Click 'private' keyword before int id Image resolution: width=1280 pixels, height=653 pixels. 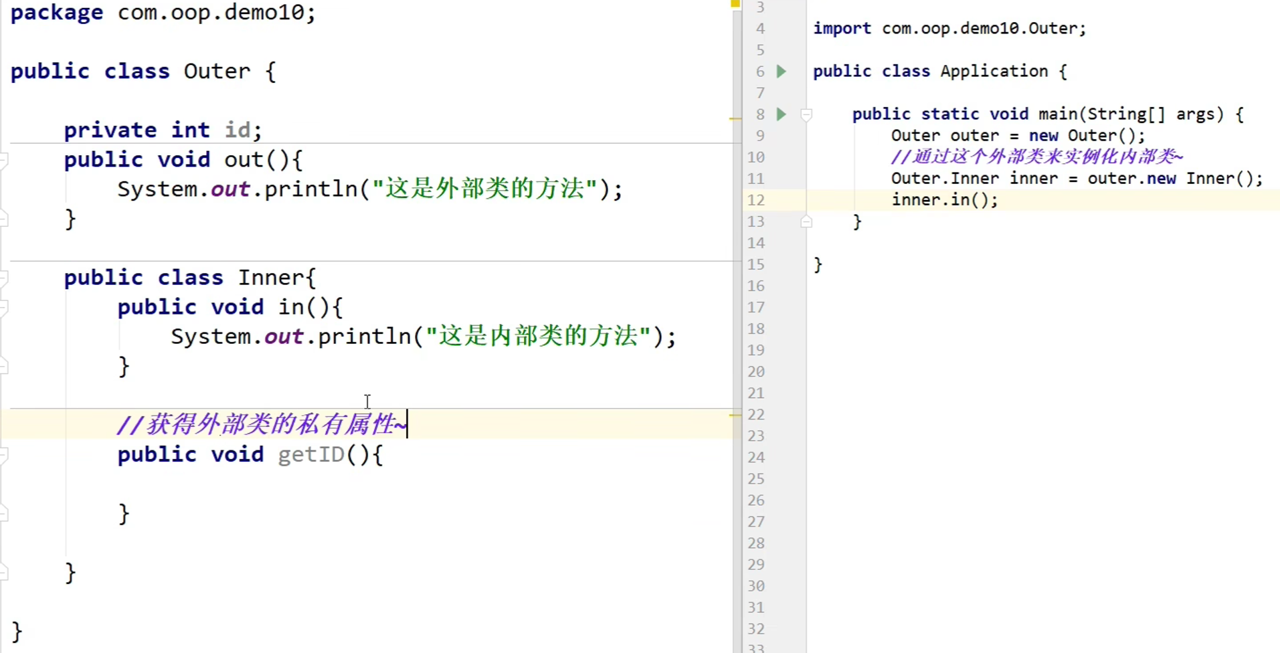(x=110, y=129)
